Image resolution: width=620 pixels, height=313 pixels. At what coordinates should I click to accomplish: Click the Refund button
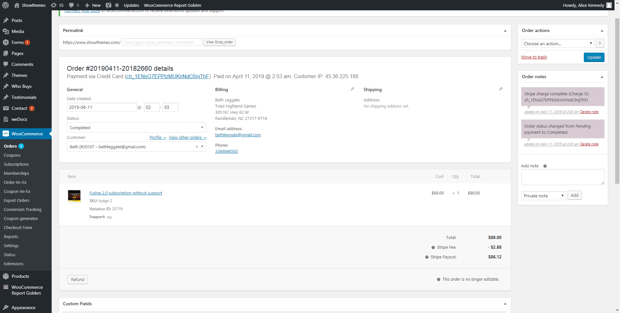[77, 280]
